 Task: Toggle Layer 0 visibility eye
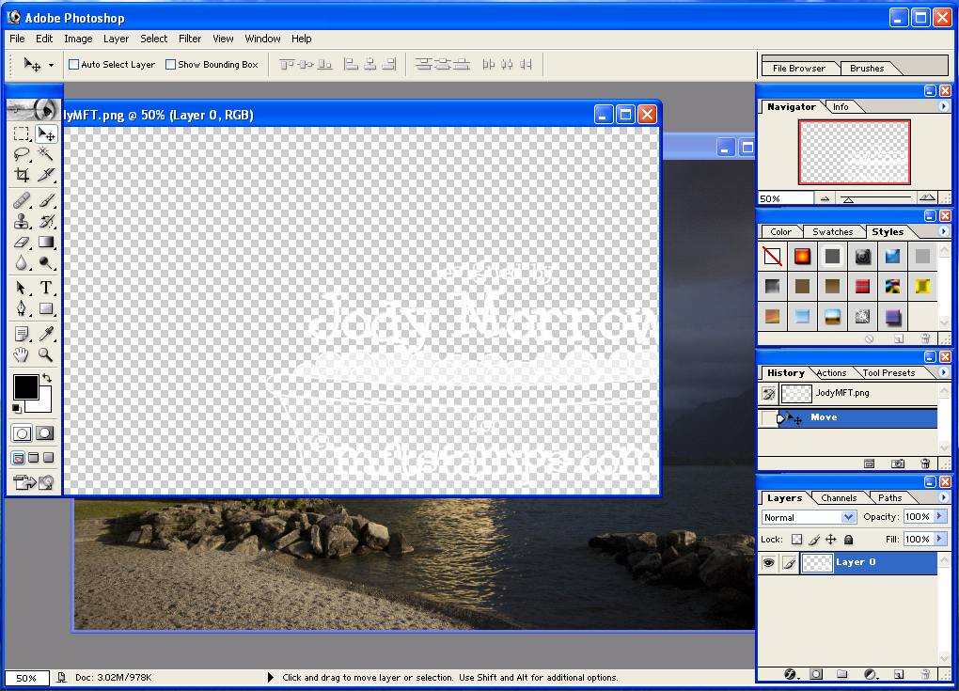pyautogui.click(x=769, y=562)
